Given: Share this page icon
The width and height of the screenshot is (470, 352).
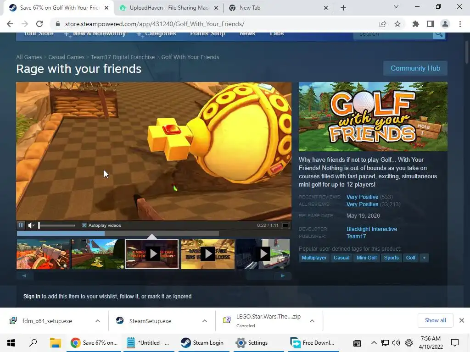Looking at the screenshot, I should click(383, 24).
